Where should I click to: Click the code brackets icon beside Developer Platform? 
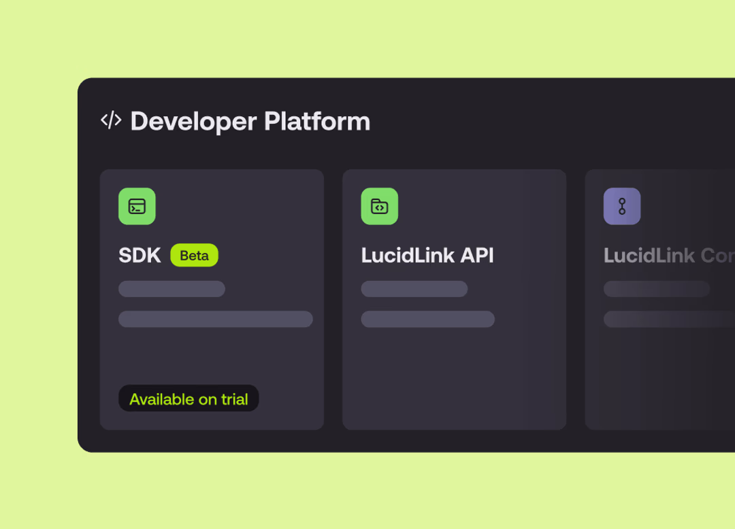pyautogui.click(x=111, y=120)
